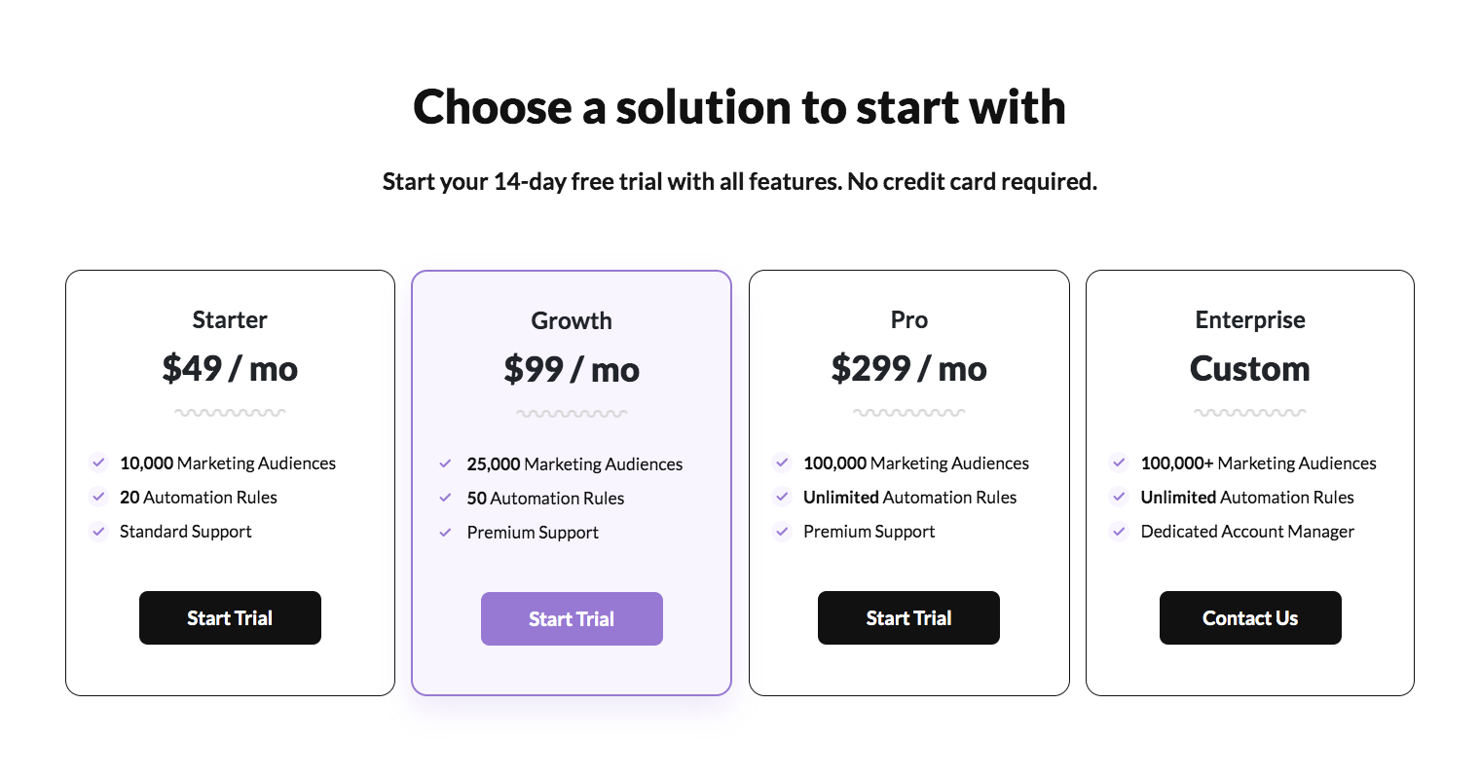Image resolution: width=1480 pixels, height=779 pixels.
Task: Select the Growth plan heading
Action: (572, 320)
